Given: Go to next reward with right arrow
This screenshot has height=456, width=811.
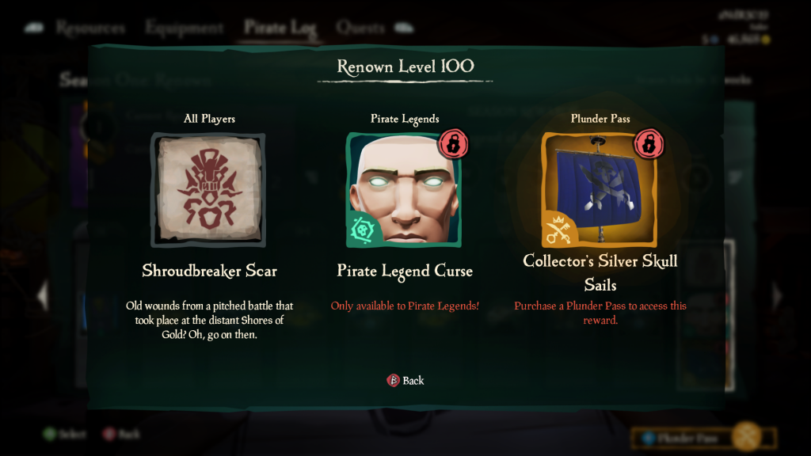Looking at the screenshot, I should (777, 294).
